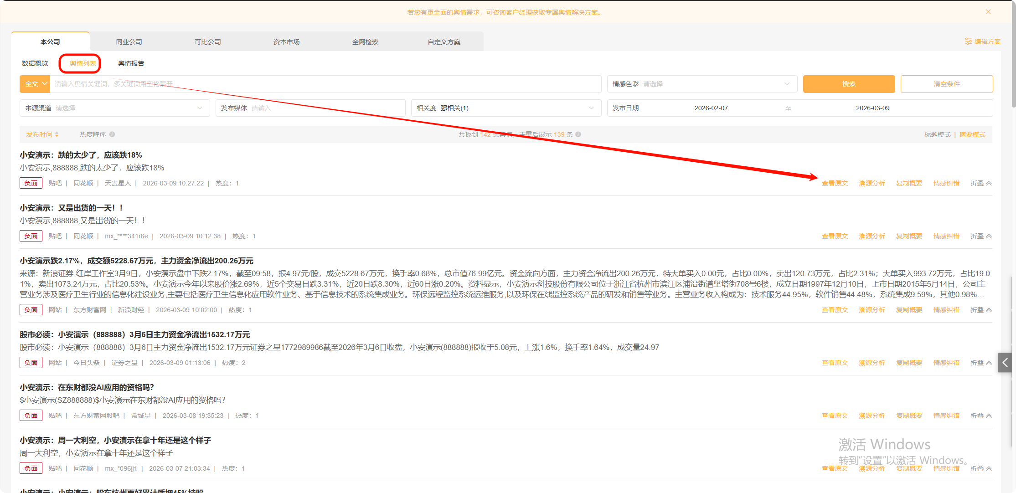Screen dimensions: 1016x493
Task: Click the orange 搜索 button
Action: pyautogui.click(x=848, y=84)
